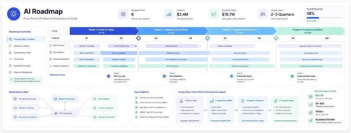This screenshot has height=133, width=351.
Task: Select the Phase 4: Production Rollout header
Action: coord(310,31)
